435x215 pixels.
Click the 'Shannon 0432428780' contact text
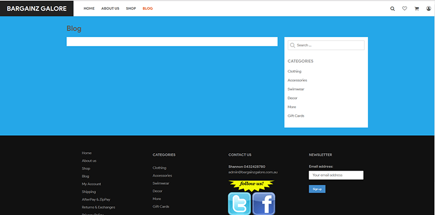(x=247, y=166)
